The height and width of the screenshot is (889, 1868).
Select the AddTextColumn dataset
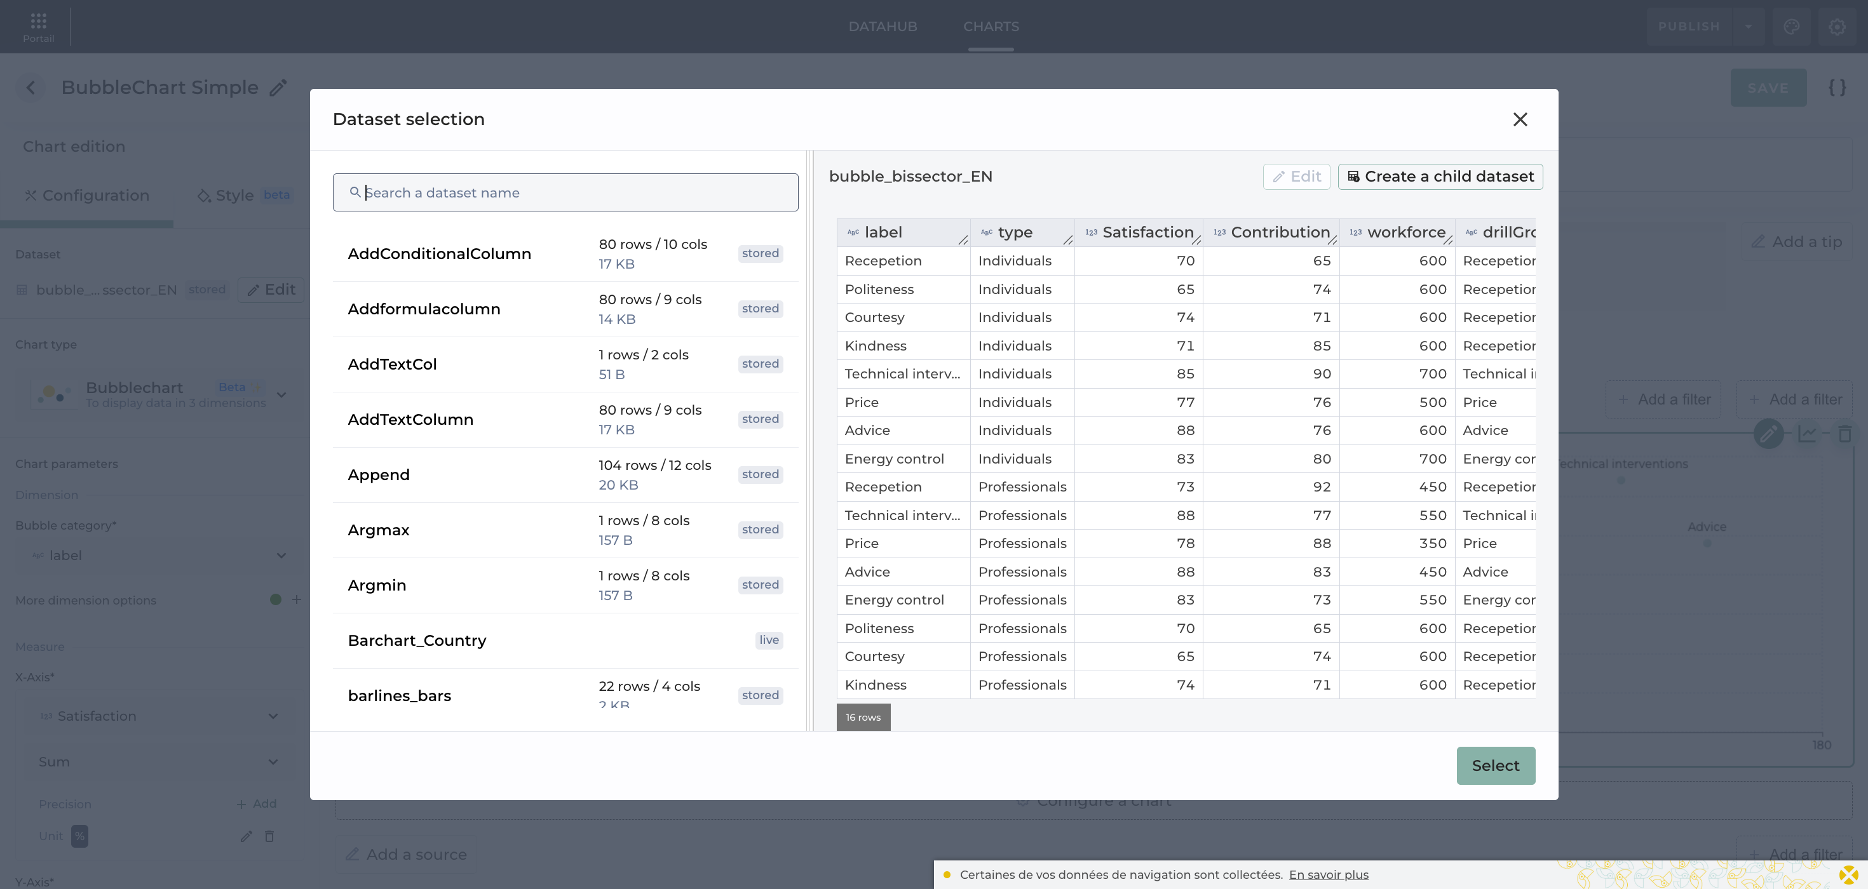[565, 420]
